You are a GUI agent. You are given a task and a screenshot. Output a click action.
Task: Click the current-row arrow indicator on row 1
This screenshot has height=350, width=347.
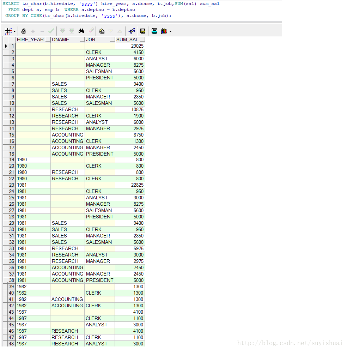click(x=6, y=46)
